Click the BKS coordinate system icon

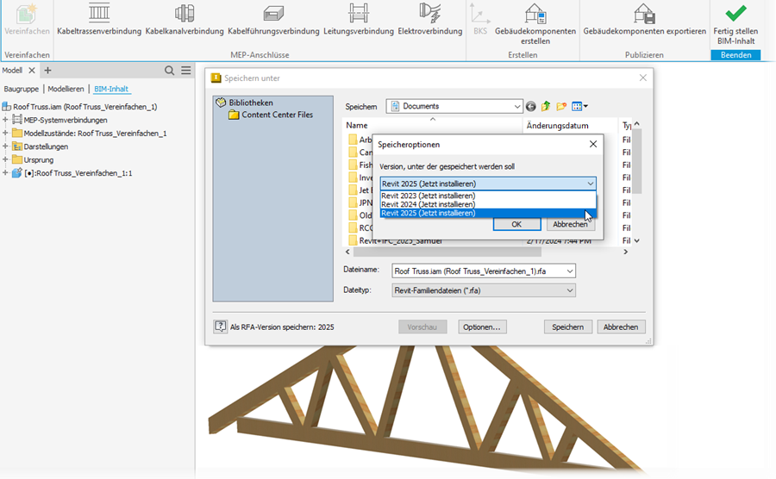point(479,14)
